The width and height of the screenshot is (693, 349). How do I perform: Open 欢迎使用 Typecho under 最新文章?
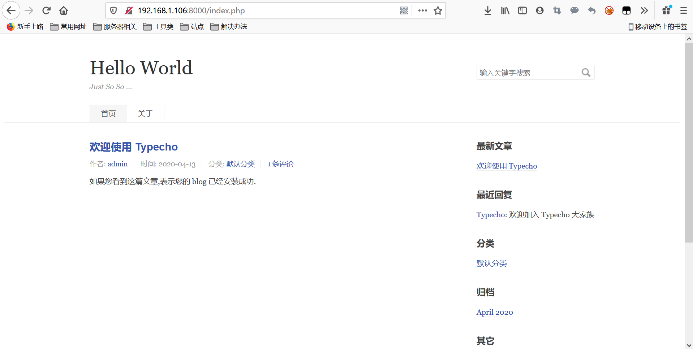(x=507, y=166)
